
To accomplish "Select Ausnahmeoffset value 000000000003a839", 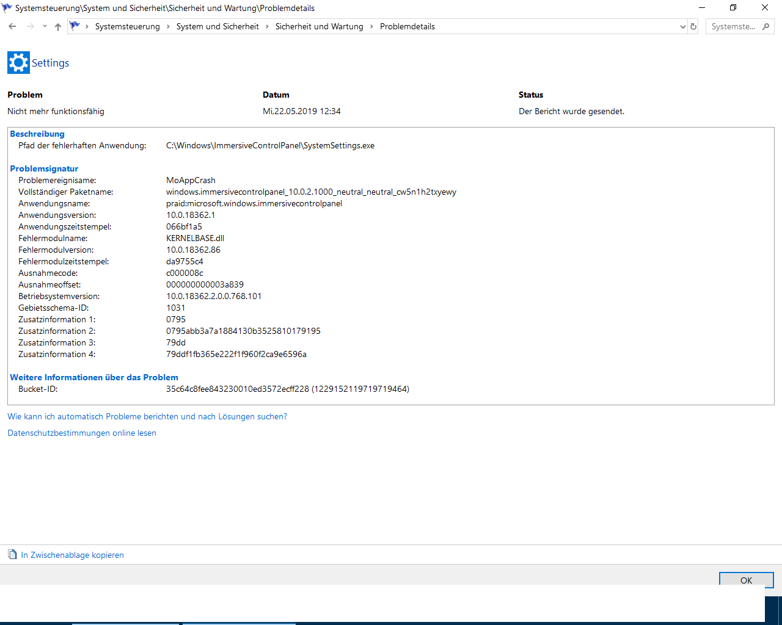I will pyautogui.click(x=205, y=284).
